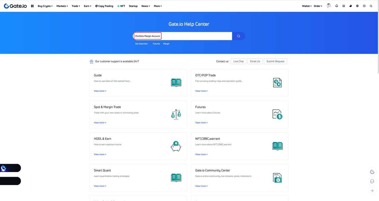
Task: Click the Help Center search input field
Action: pos(182,36)
